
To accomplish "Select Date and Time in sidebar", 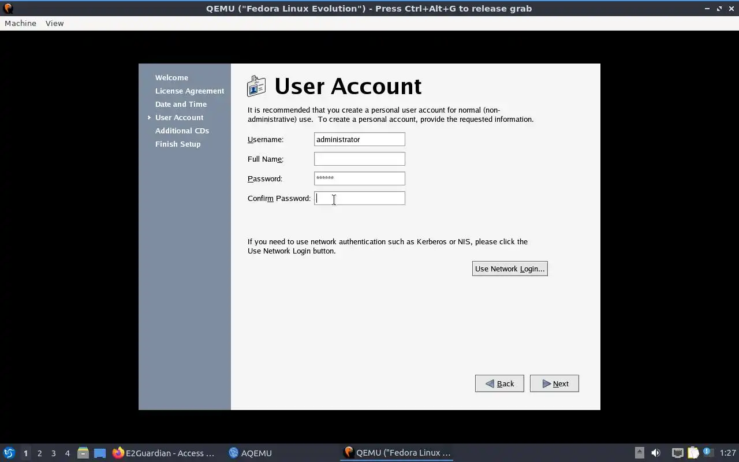I will pos(181,104).
